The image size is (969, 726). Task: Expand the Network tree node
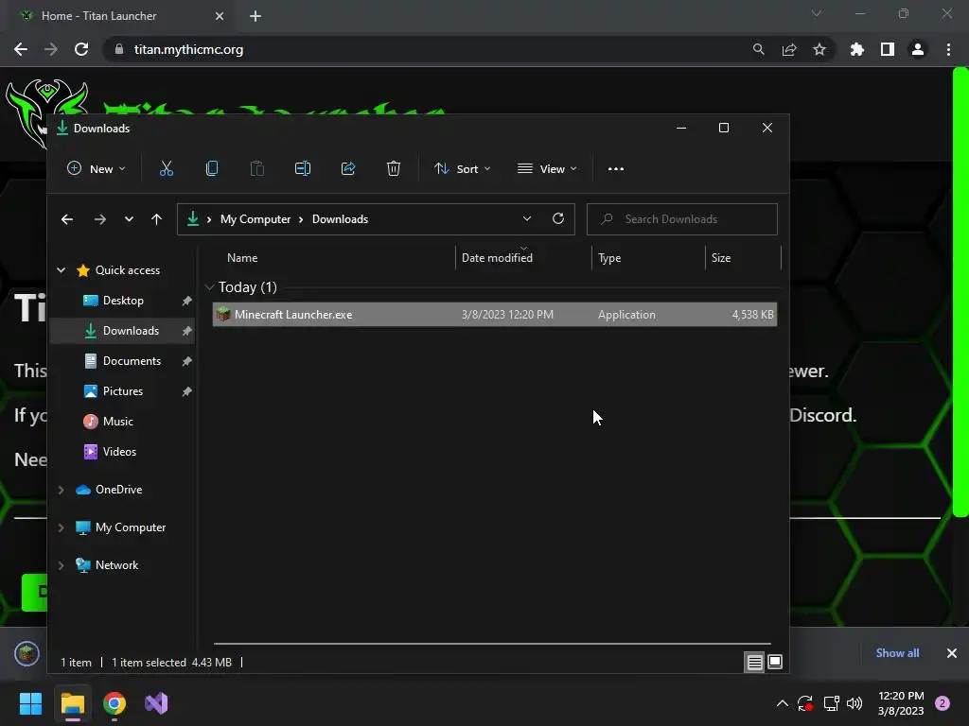pos(62,565)
